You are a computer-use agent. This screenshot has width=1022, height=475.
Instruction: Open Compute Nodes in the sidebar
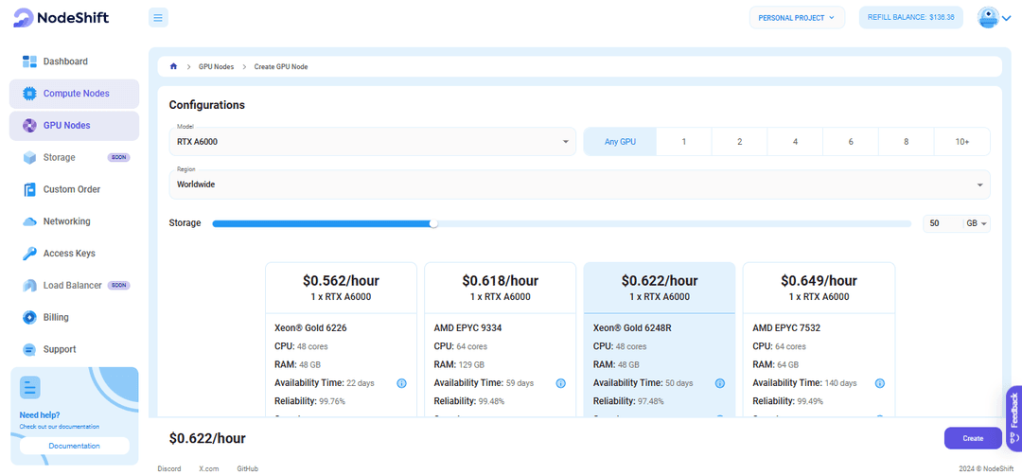[75, 94]
